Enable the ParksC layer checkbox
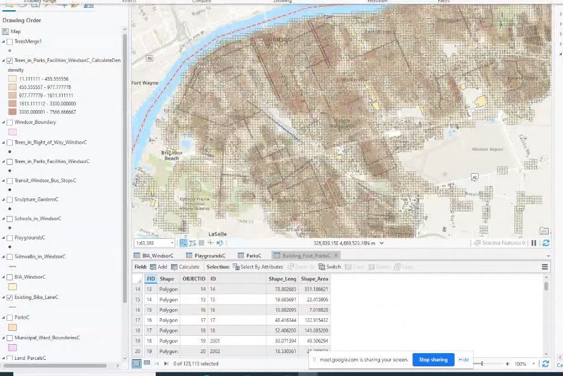The width and height of the screenshot is (563, 376). pos(10,318)
